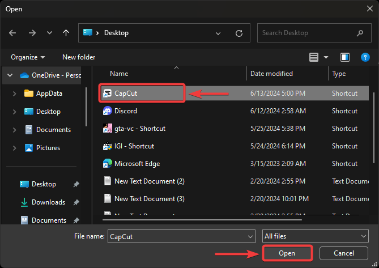Expand the address bar history dropdown

click(219, 33)
